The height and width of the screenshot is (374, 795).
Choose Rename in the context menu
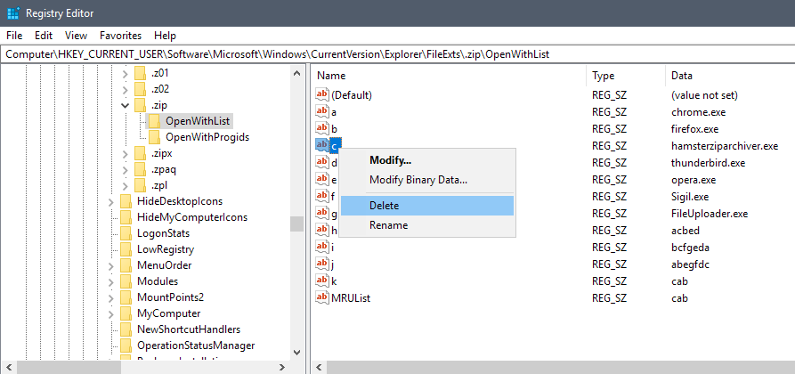(x=427, y=224)
